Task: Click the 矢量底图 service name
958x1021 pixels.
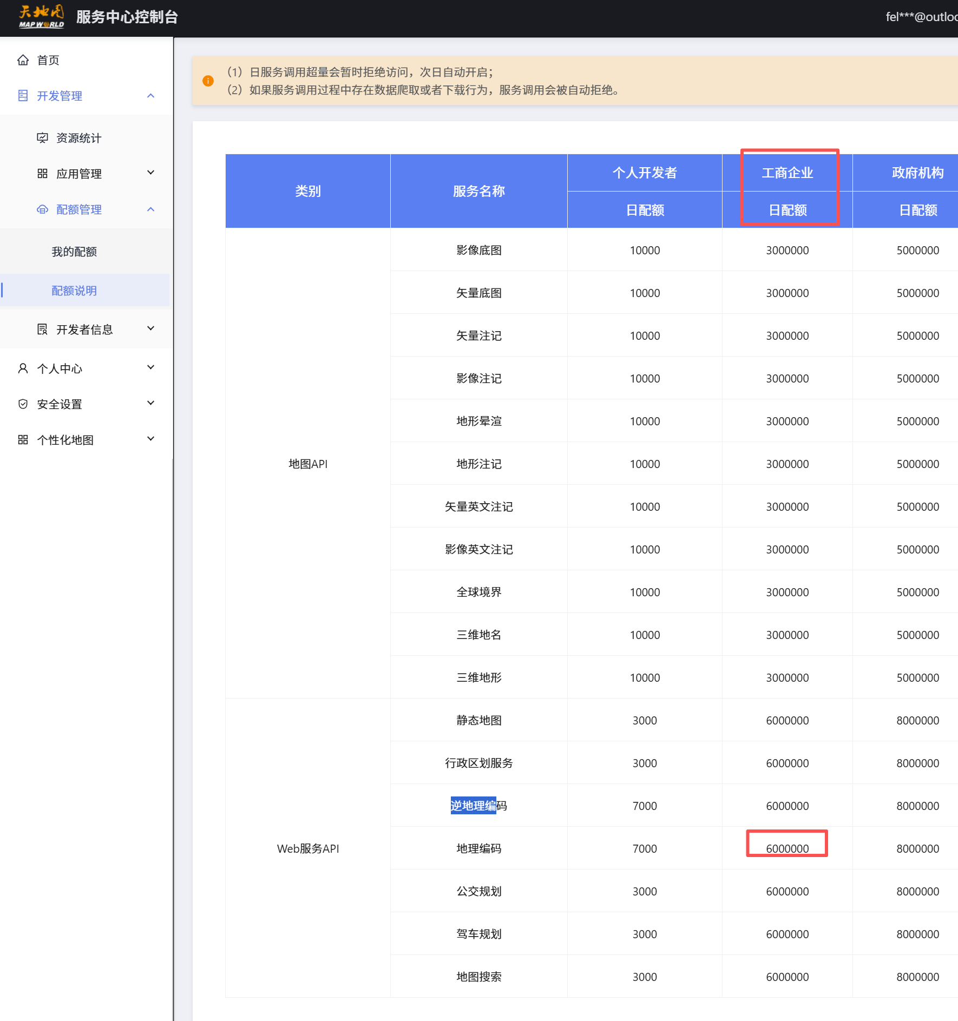Action: (x=479, y=293)
